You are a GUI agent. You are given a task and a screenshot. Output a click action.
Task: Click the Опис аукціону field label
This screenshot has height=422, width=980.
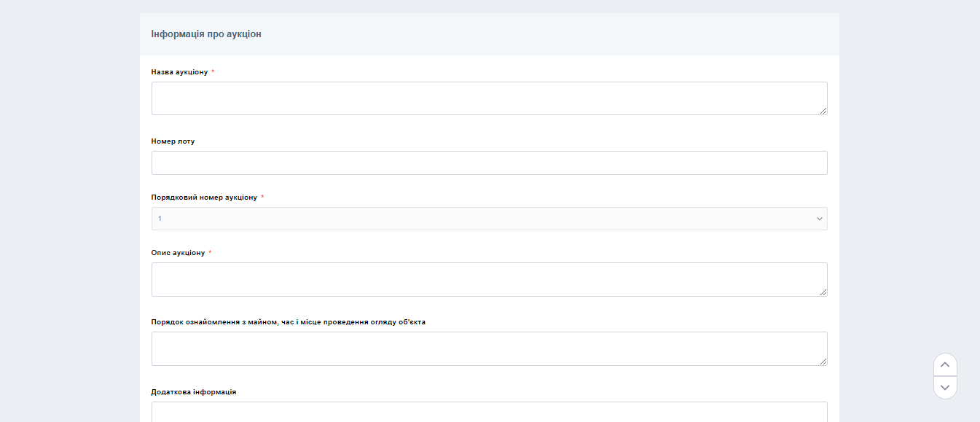[178, 253]
